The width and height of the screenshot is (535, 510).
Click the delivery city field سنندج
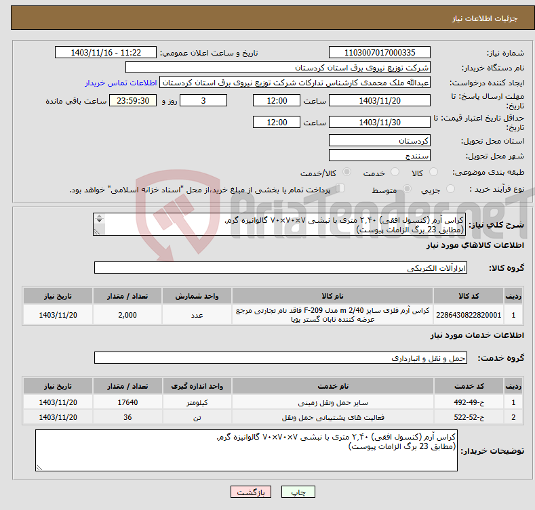click(x=380, y=156)
